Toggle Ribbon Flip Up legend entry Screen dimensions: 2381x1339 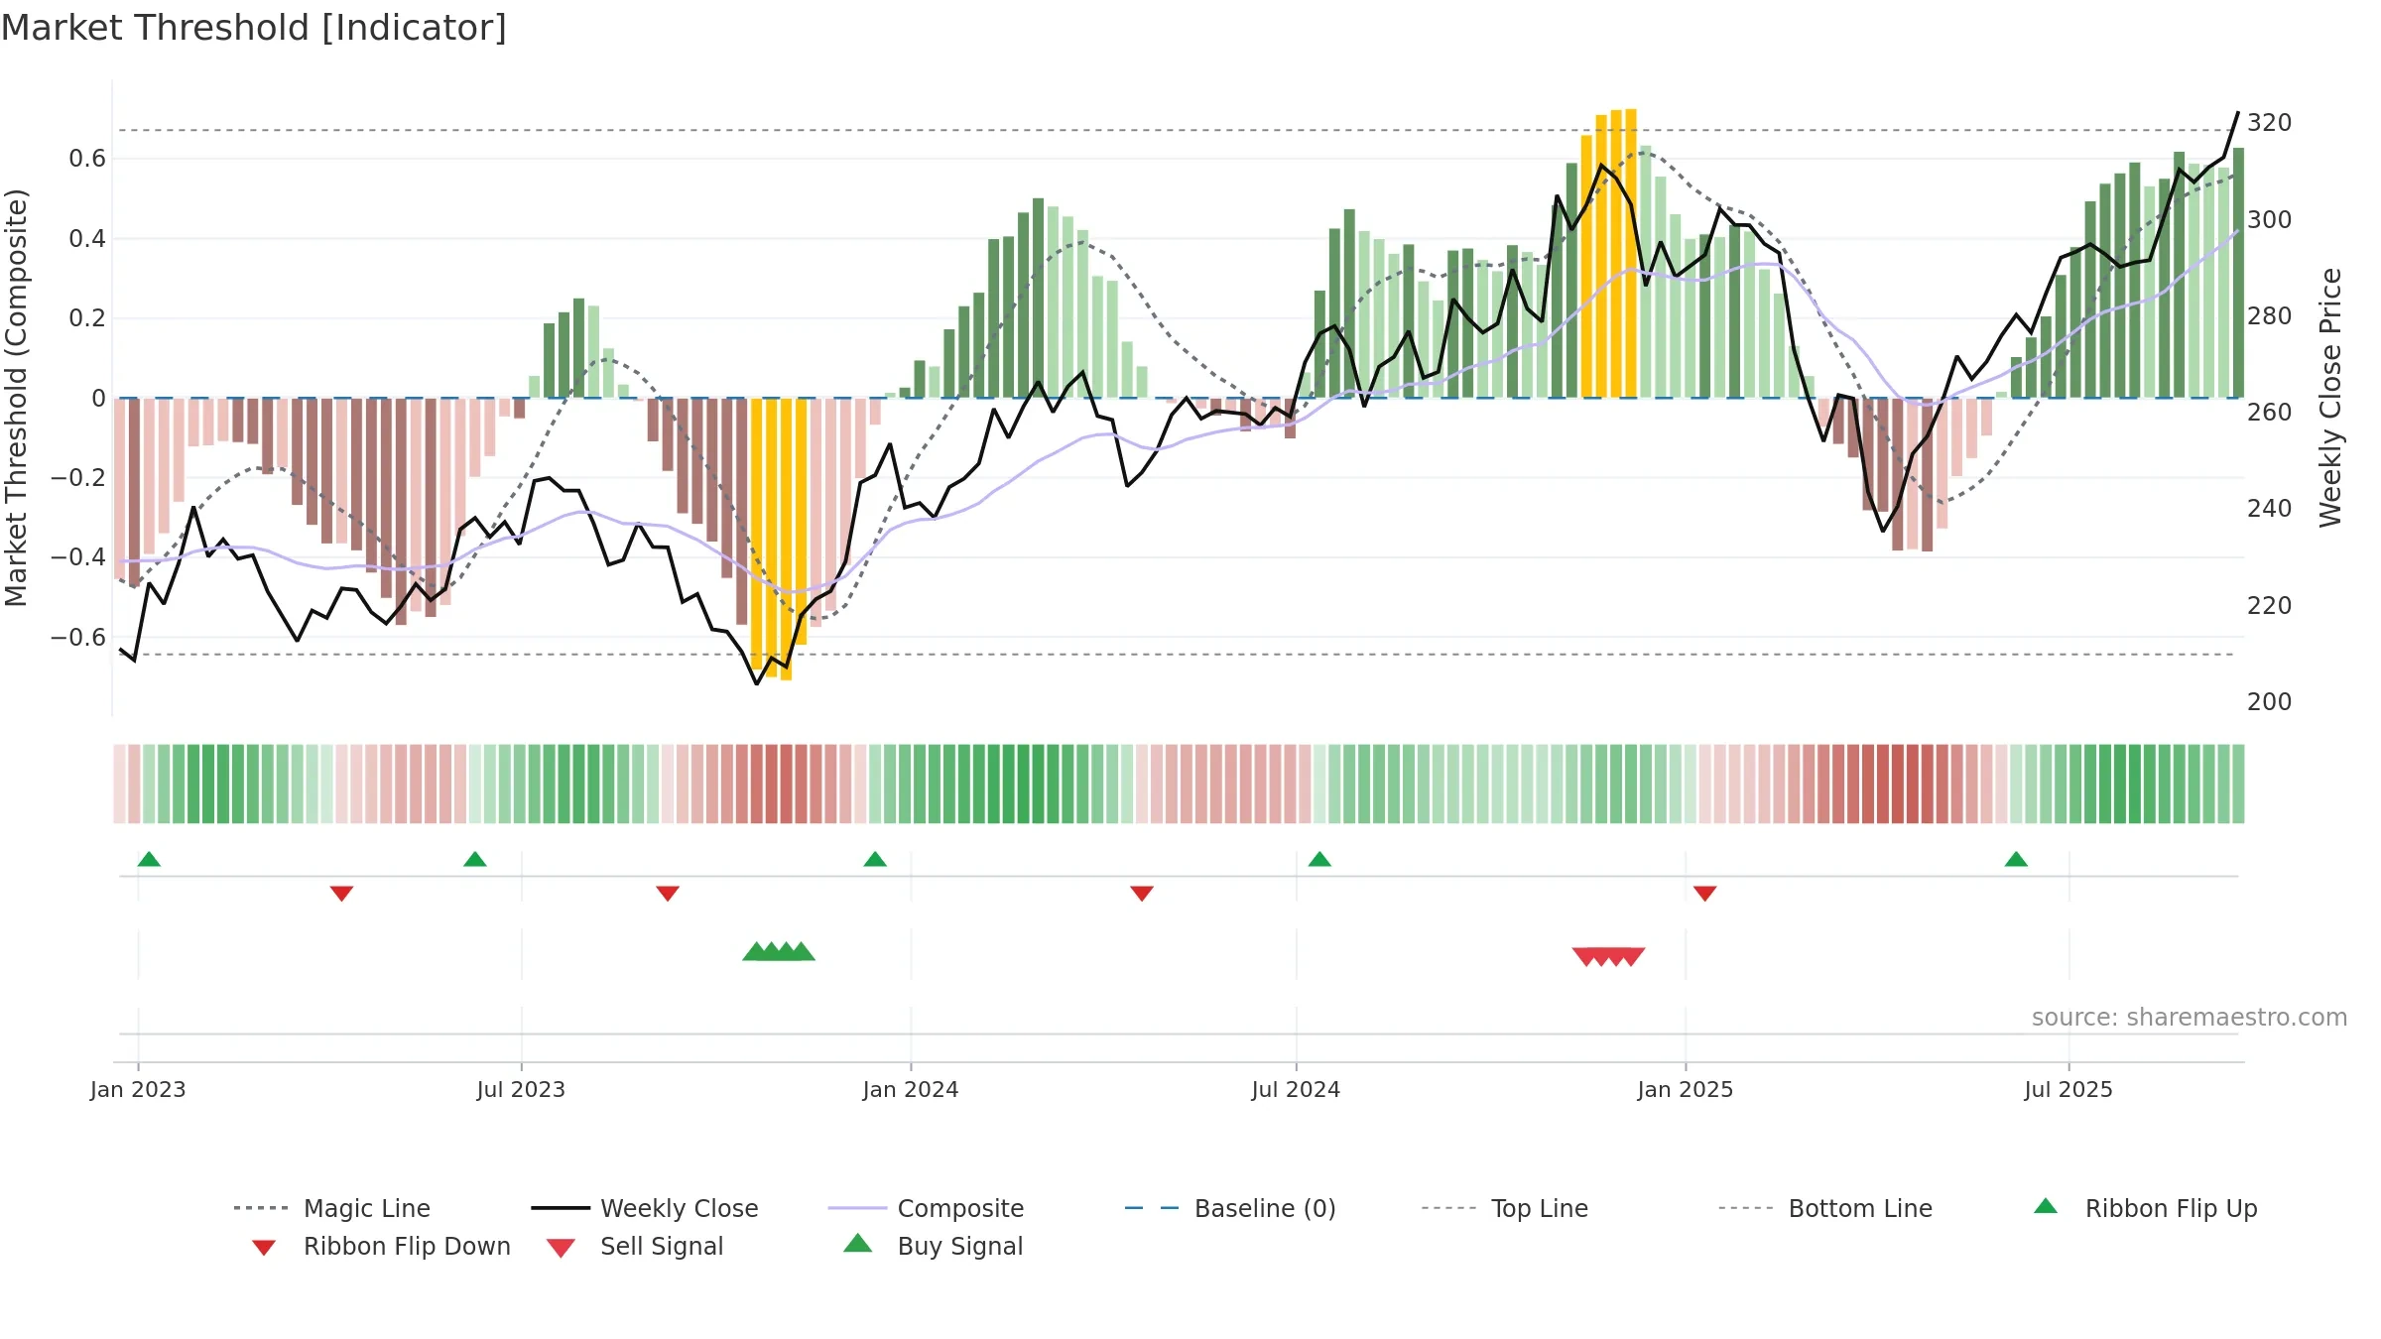tap(2145, 1208)
